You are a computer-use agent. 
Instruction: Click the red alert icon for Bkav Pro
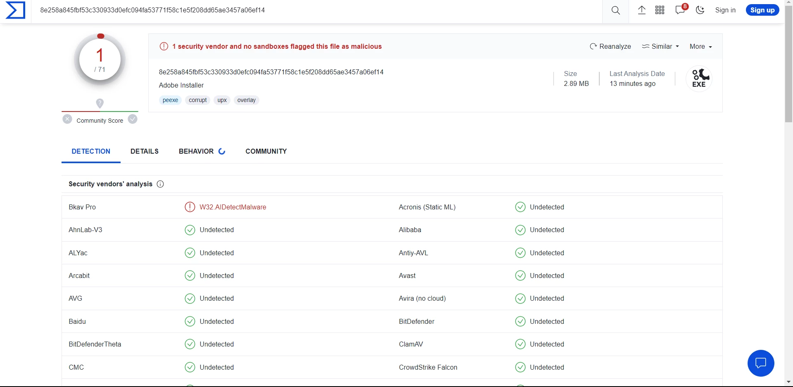(190, 207)
